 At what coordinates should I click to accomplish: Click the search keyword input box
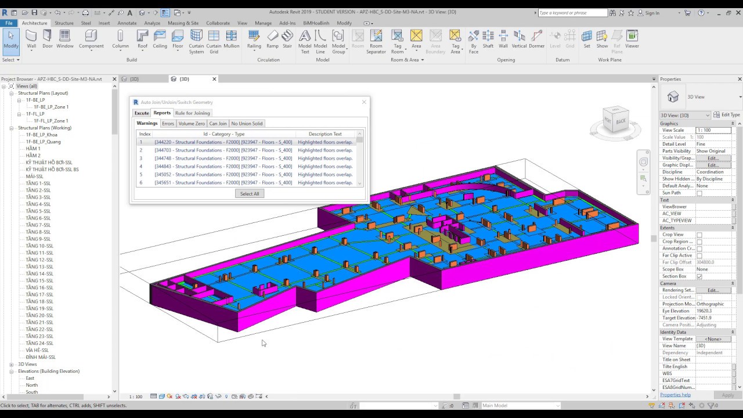pos(572,13)
